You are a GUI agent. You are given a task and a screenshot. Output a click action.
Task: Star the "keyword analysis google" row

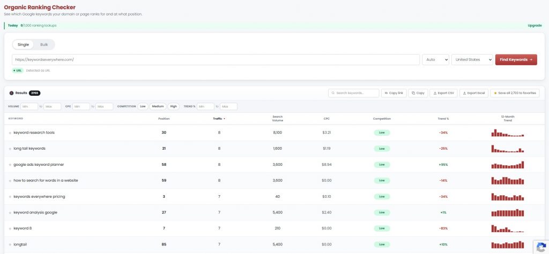(x=10, y=213)
